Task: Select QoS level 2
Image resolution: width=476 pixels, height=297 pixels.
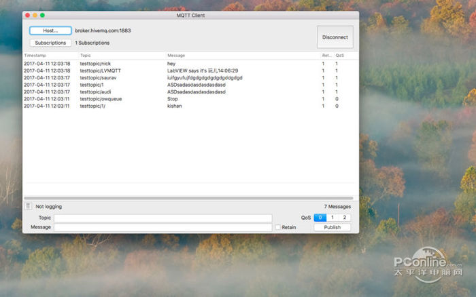Action: tap(345, 218)
